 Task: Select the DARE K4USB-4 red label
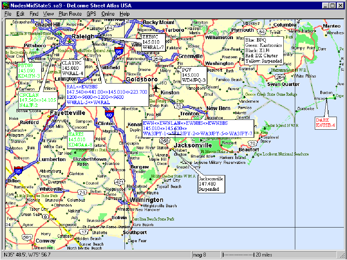(x=326, y=123)
